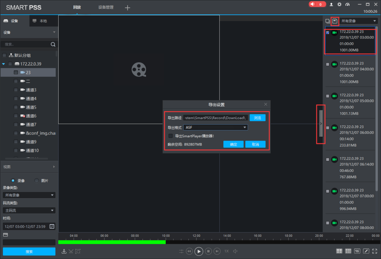Click the 确定 confirm button
Screen dimensions: 381x259
tap(234, 144)
